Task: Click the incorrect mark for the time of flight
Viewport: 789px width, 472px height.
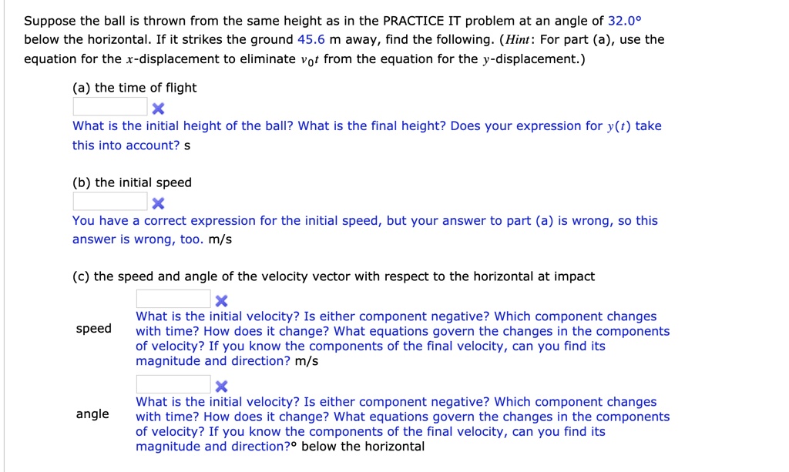Action: (x=158, y=108)
